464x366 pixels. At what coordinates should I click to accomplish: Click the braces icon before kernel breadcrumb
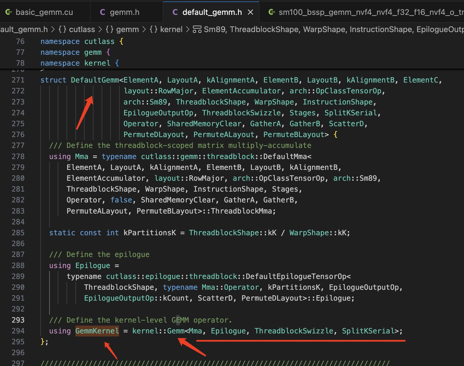click(x=153, y=30)
